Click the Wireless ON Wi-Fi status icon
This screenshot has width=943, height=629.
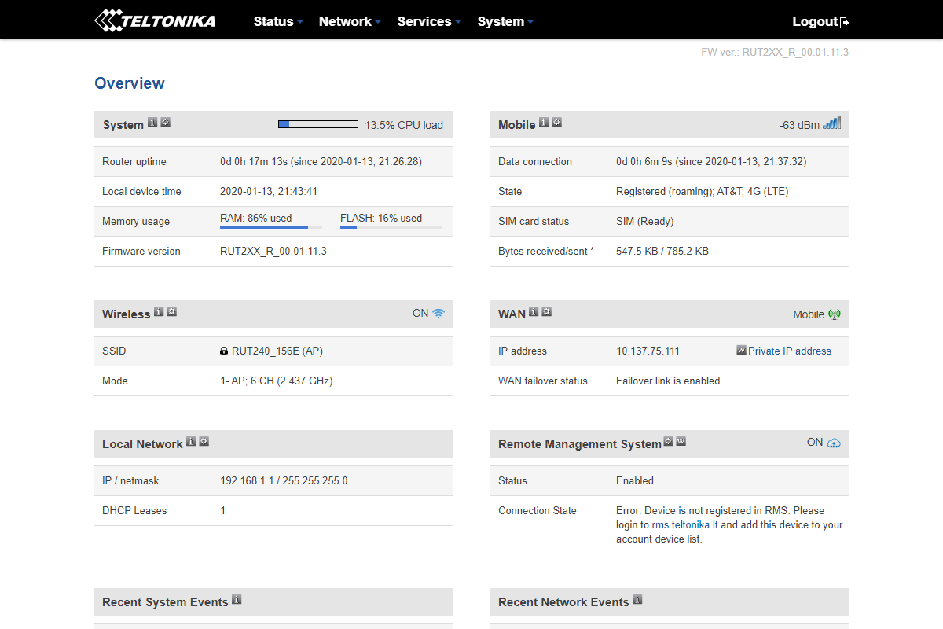pyautogui.click(x=438, y=314)
